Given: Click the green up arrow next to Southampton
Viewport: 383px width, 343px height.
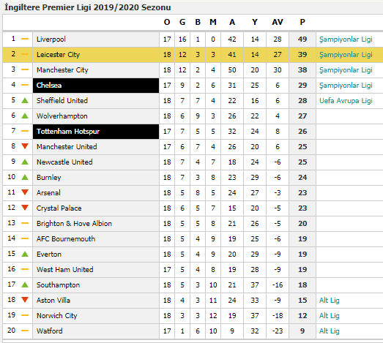Looking at the screenshot, I should [x=25, y=284].
